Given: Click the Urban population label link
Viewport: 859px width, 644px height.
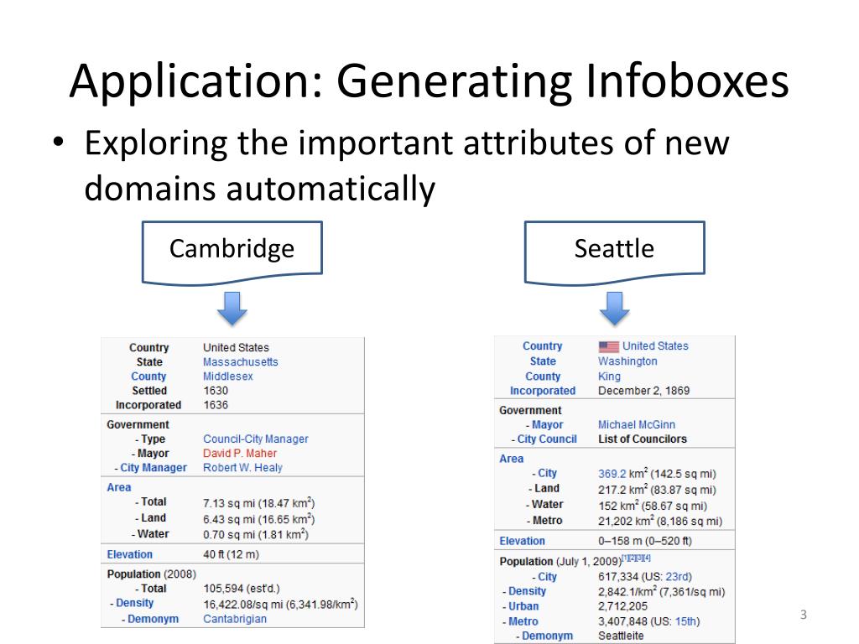Looking at the screenshot, I should (523, 606).
